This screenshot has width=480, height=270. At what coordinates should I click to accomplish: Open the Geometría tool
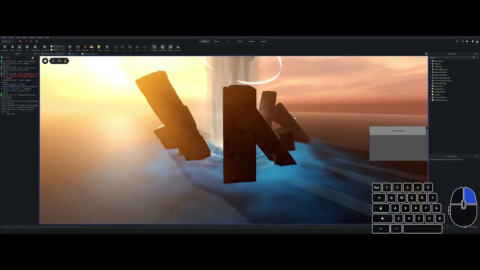click(45, 48)
